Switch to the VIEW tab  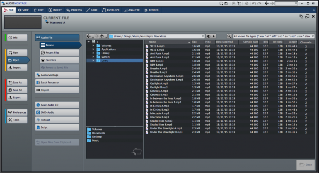coord(23,10)
